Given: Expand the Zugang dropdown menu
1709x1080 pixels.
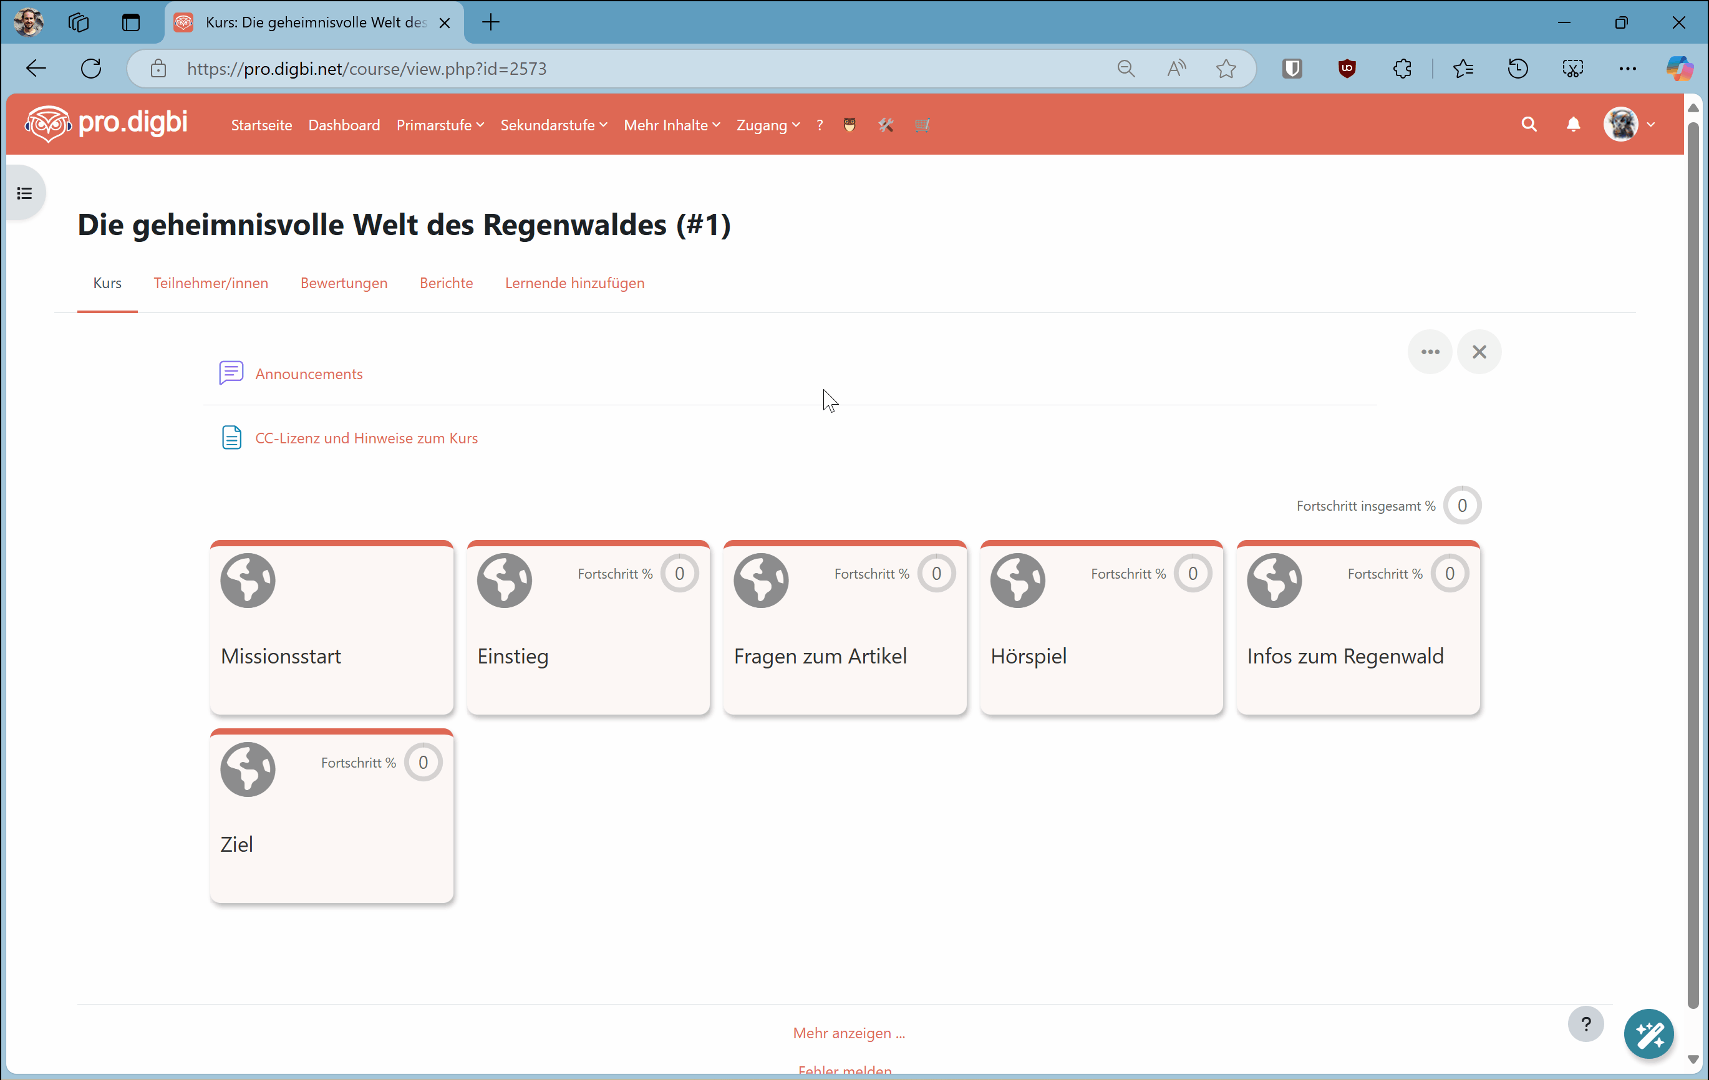Looking at the screenshot, I should [768, 125].
